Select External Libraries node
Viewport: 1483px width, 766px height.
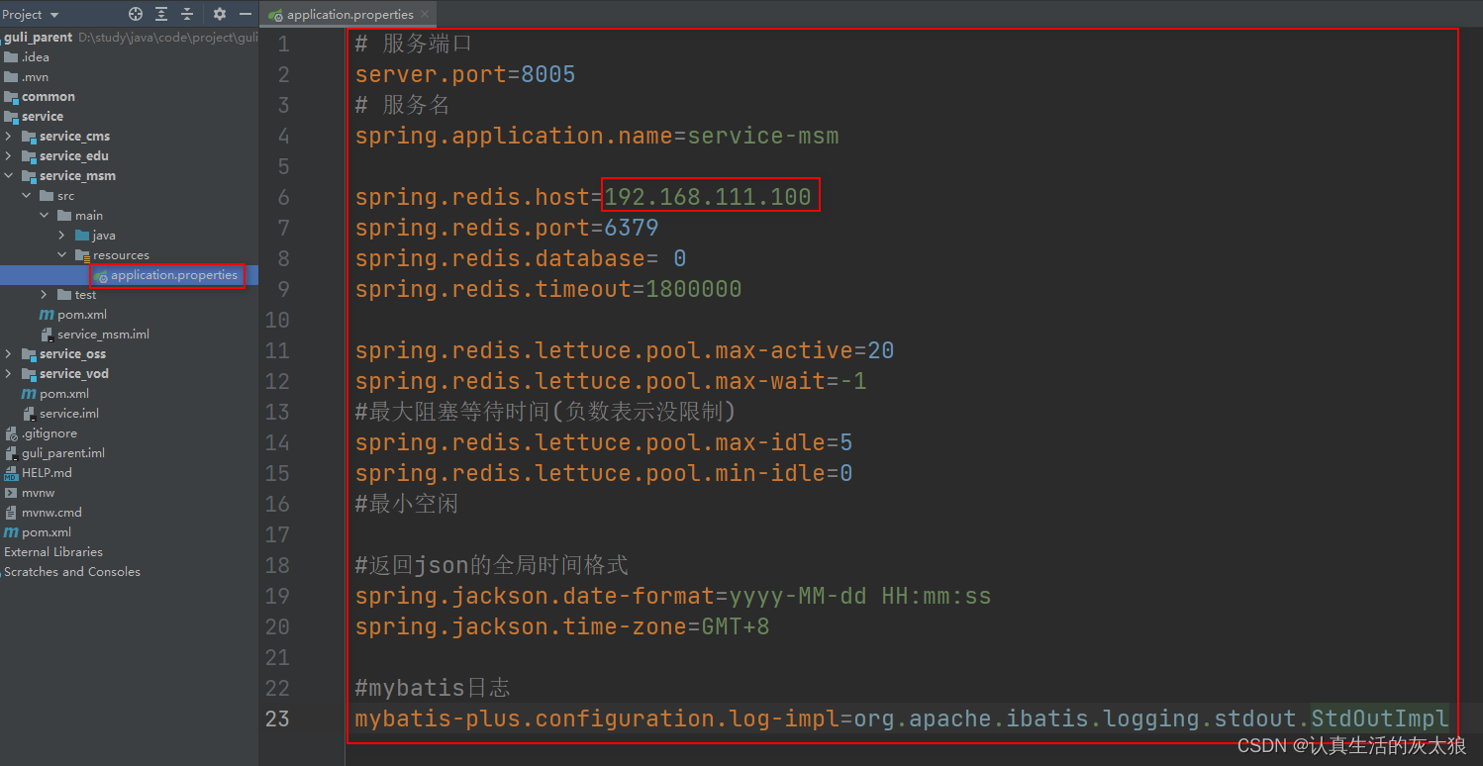[x=53, y=551]
